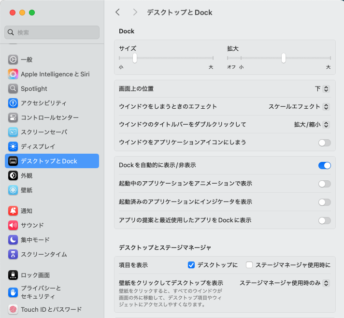Click the コントロールセンター icon in sidebar
Screen dimensions: 344x318
tap(13, 117)
